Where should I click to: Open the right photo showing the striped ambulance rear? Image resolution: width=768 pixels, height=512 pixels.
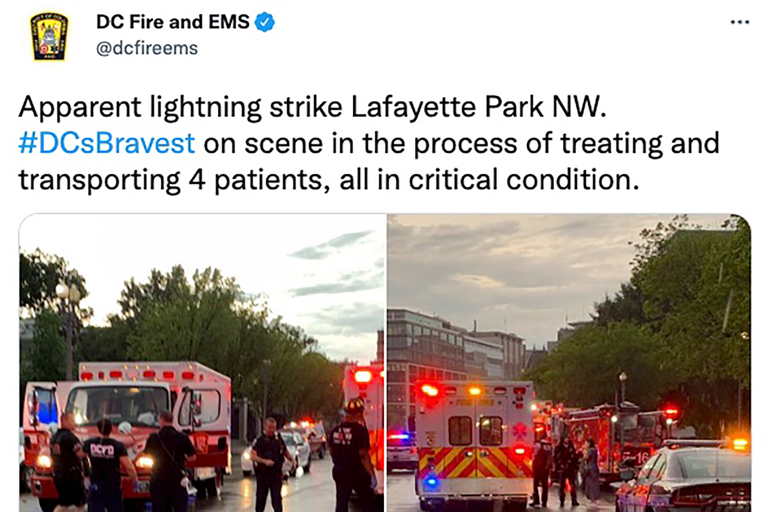(x=569, y=363)
